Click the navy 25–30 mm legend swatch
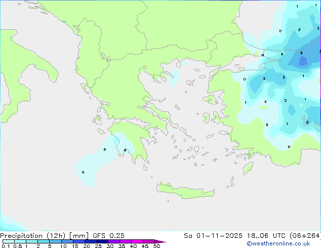Viewport: 321px width, 248px height. click(x=102, y=241)
